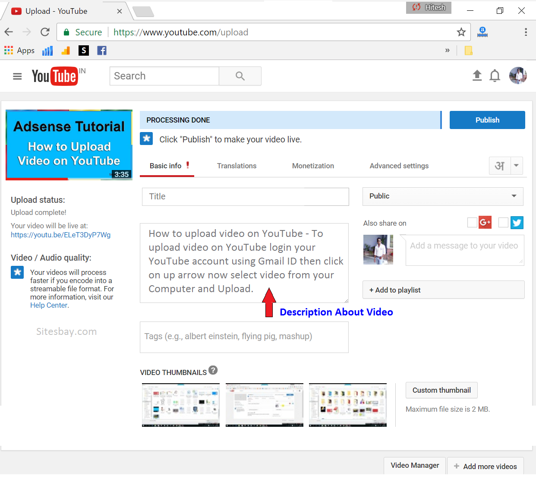
Task: Enable sharing on Twitter checkbox
Action: (503, 222)
